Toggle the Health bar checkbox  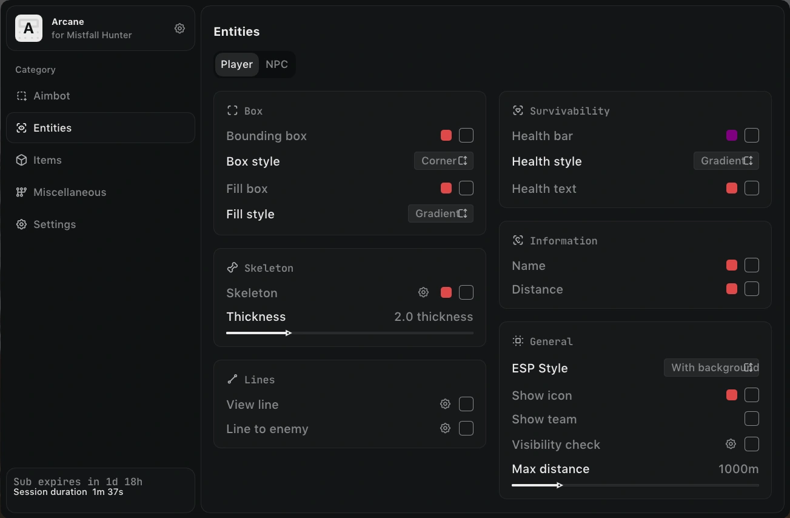pos(752,135)
